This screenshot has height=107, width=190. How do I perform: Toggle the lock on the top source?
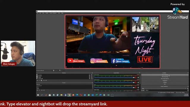91,75
